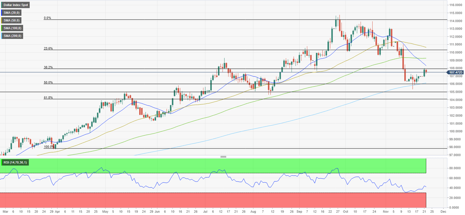Click the 116.0000 price axis label

pyautogui.click(x=456, y=5)
